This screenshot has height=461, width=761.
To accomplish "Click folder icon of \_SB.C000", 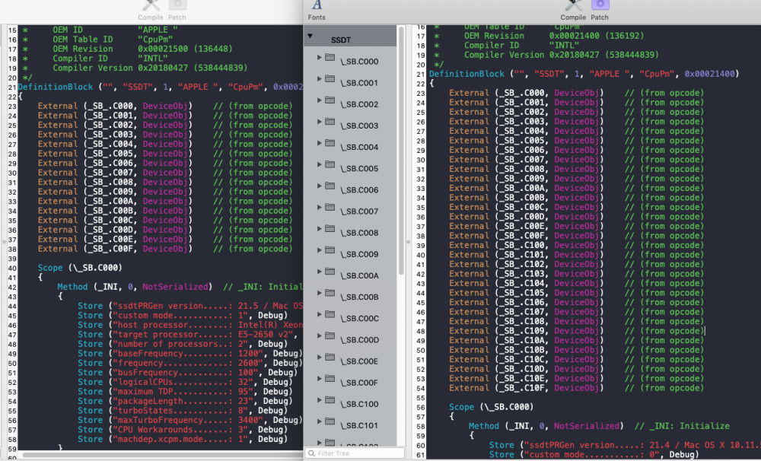I will tap(330, 57).
